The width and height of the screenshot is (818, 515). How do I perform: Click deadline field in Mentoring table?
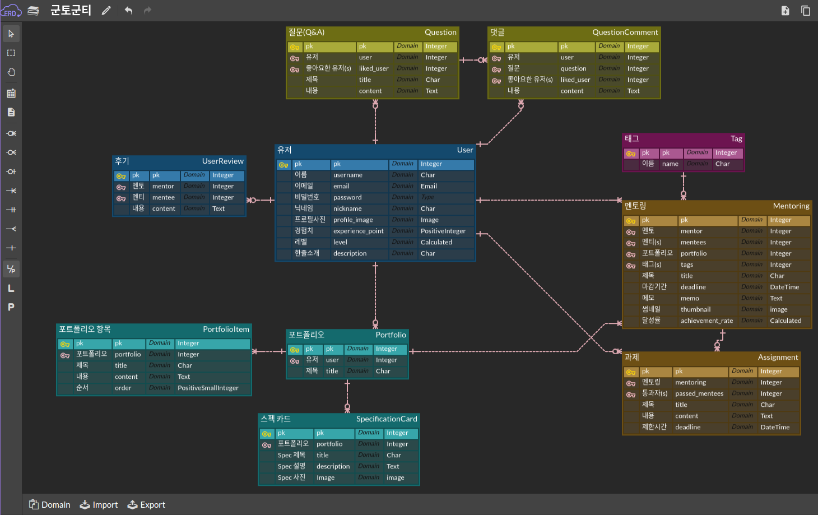click(694, 287)
